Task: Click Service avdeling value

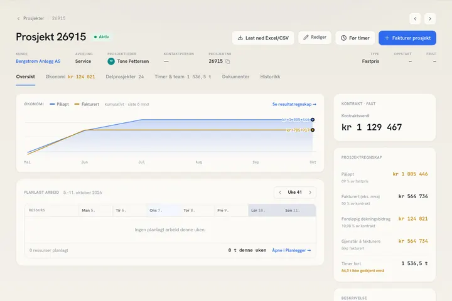Action: pyautogui.click(x=83, y=61)
